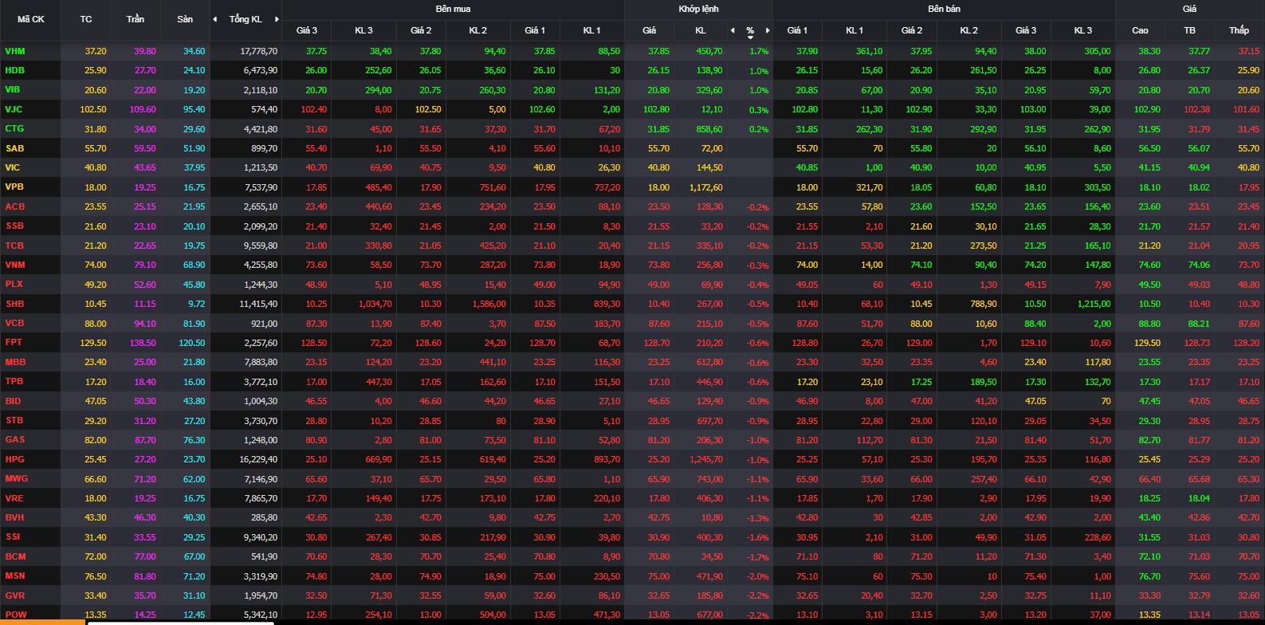Click KL header under Khớp lệnh
The width and height of the screenshot is (1265, 625).
pyautogui.click(x=701, y=30)
